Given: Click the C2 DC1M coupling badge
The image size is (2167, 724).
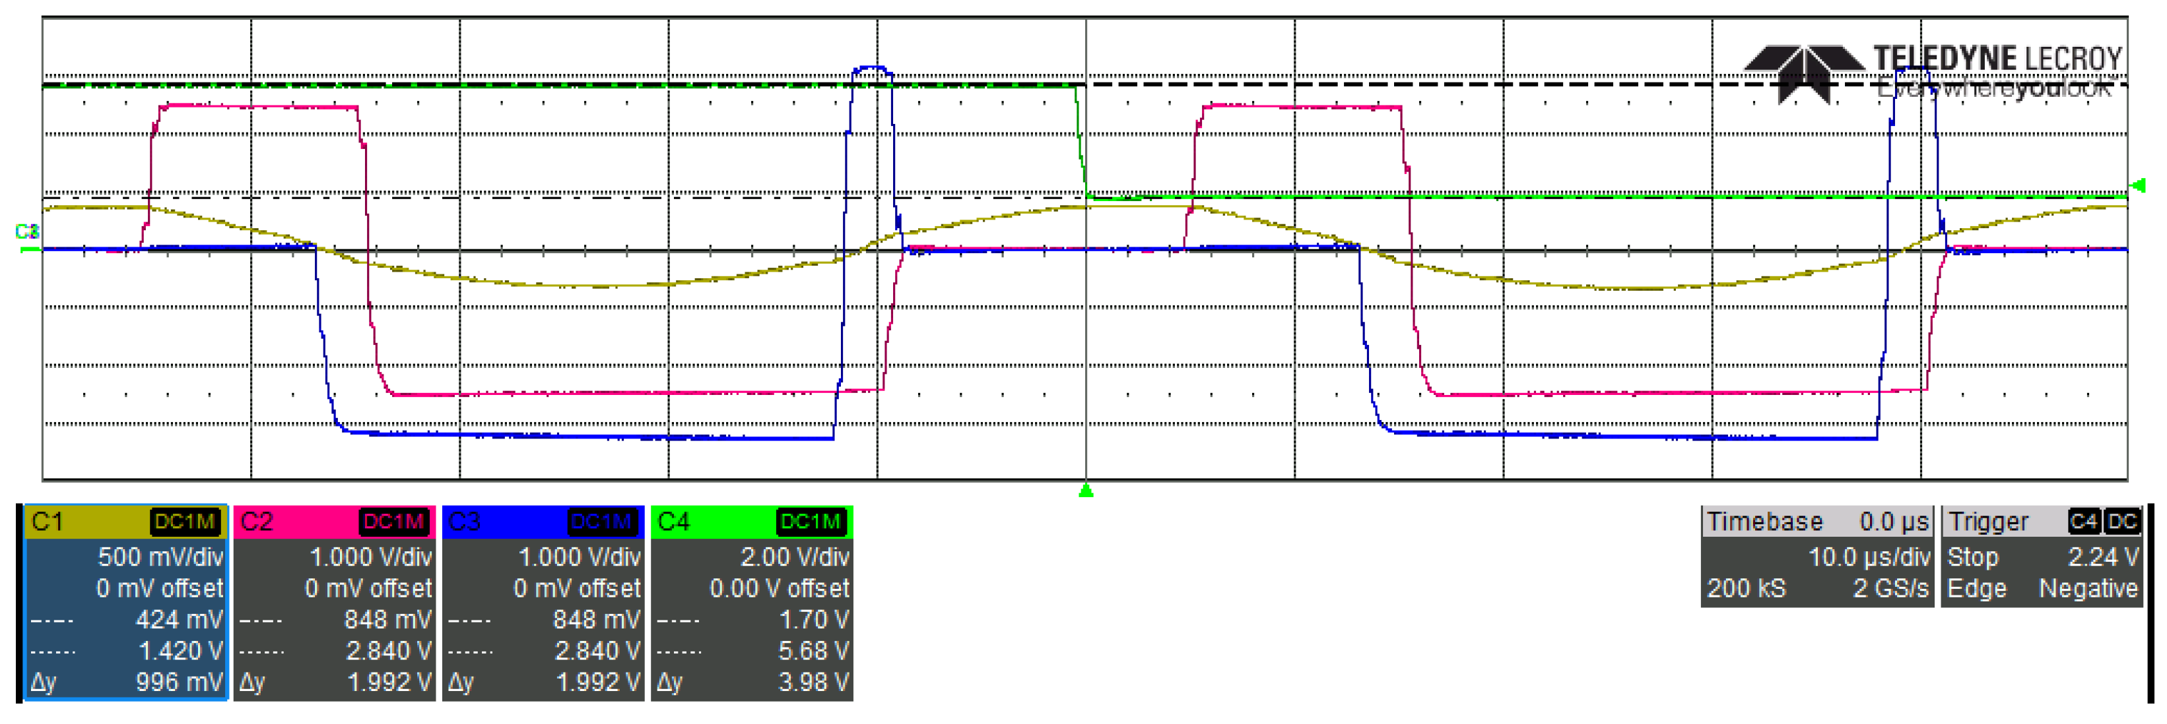Looking at the screenshot, I should point(393,522).
